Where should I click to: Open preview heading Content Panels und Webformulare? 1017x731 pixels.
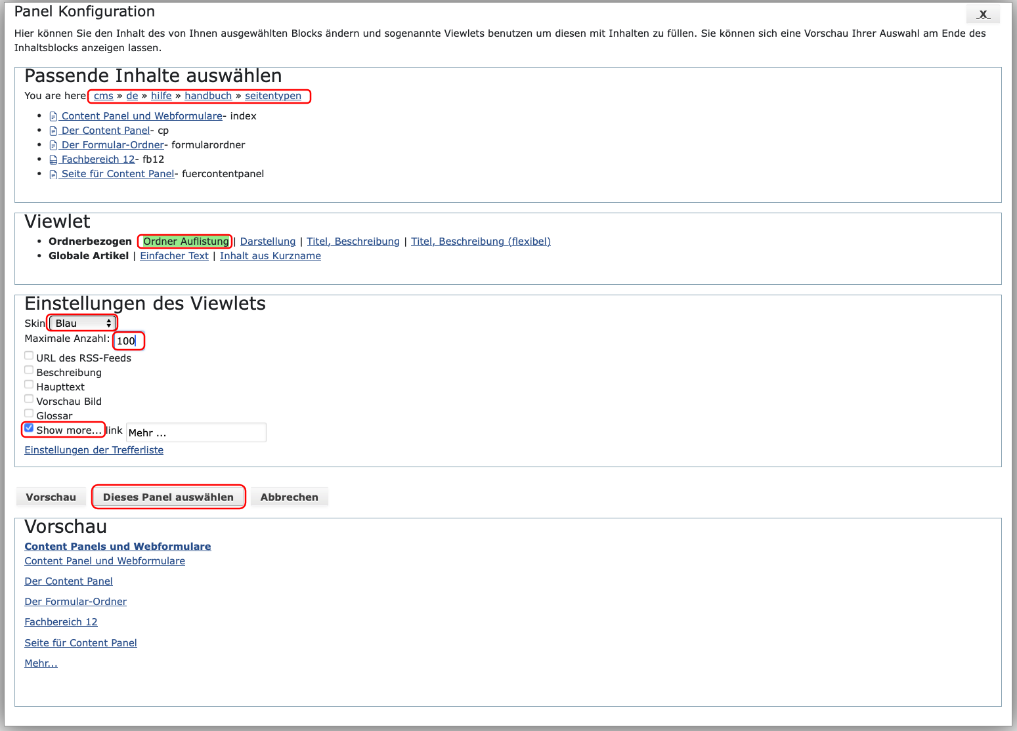(118, 547)
